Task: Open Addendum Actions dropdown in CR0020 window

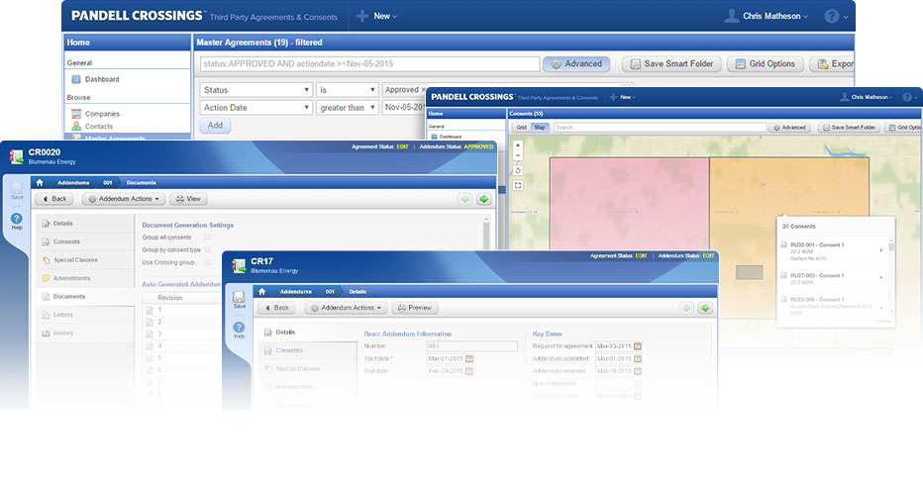Action: [x=124, y=199]
